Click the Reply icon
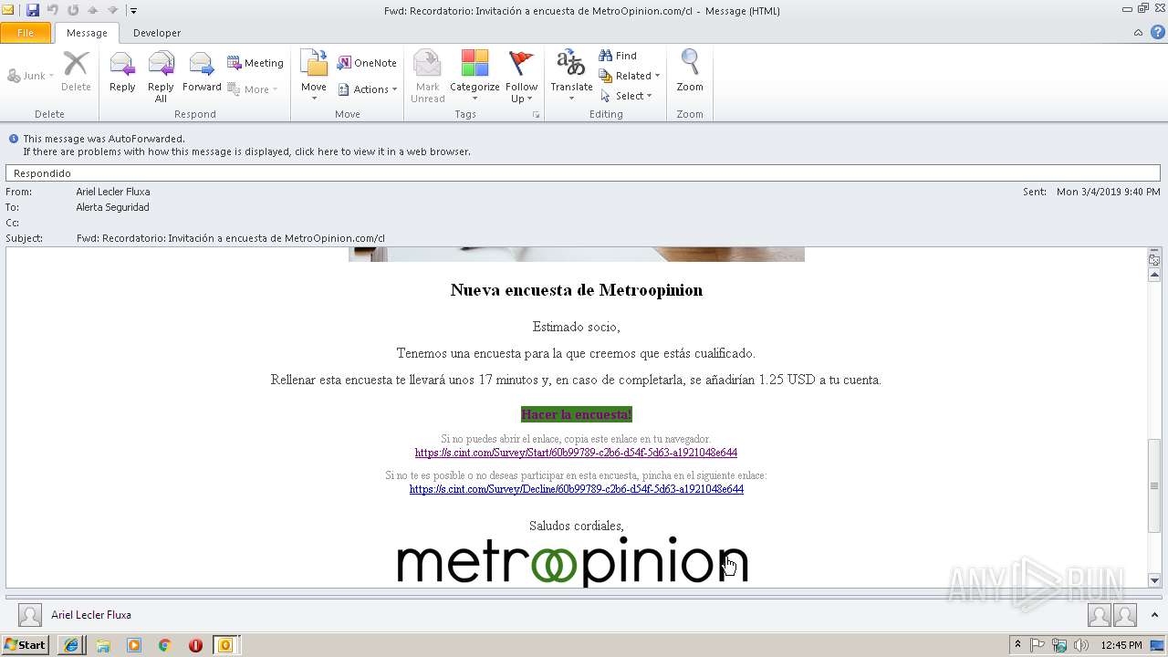Screen dimensions: 1168x657 point(122,72)
